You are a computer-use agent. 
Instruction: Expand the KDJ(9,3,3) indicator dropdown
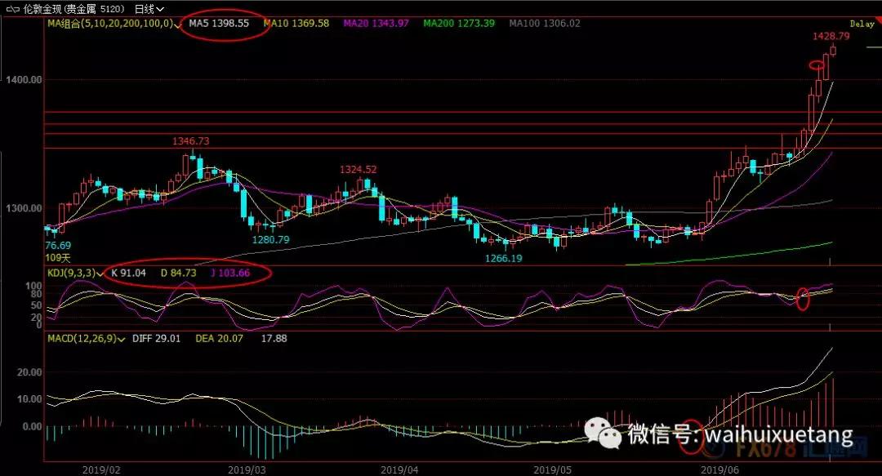tap(100, 273)
